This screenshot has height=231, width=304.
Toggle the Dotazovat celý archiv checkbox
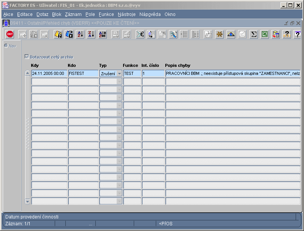pos(27,57)
